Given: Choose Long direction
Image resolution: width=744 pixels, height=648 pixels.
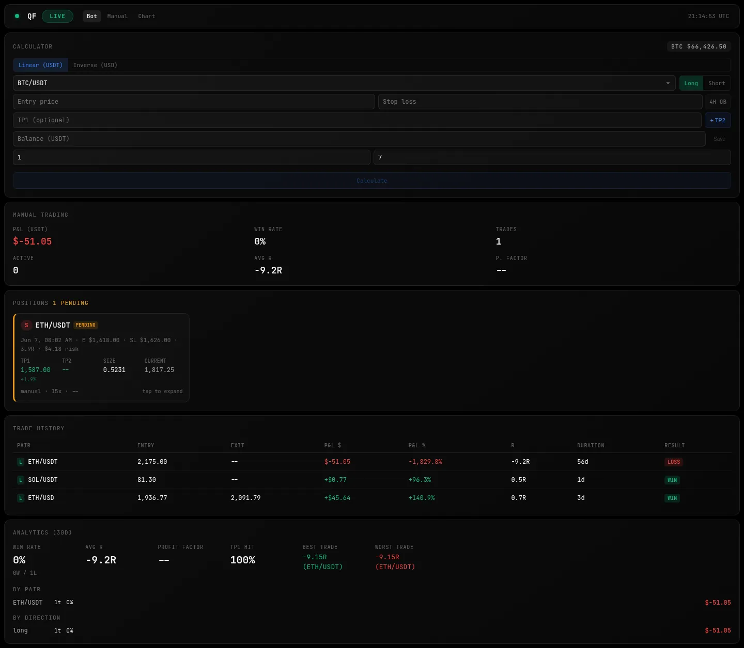Looking at the screenshot, I should (691, 83).
